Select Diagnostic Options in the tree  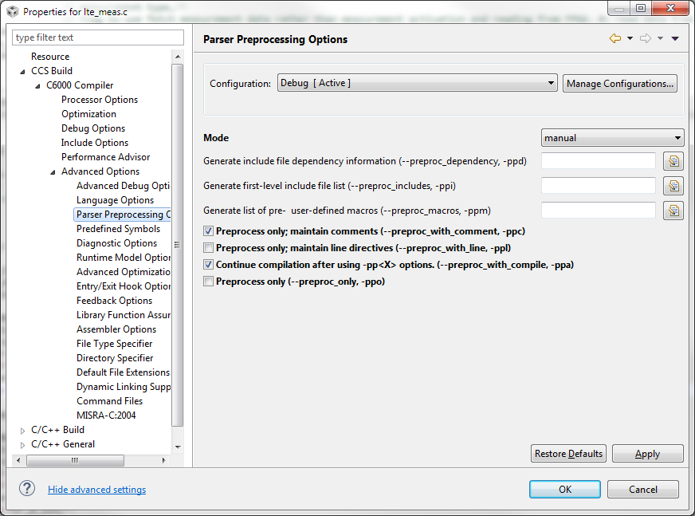[x=116, y=243]
